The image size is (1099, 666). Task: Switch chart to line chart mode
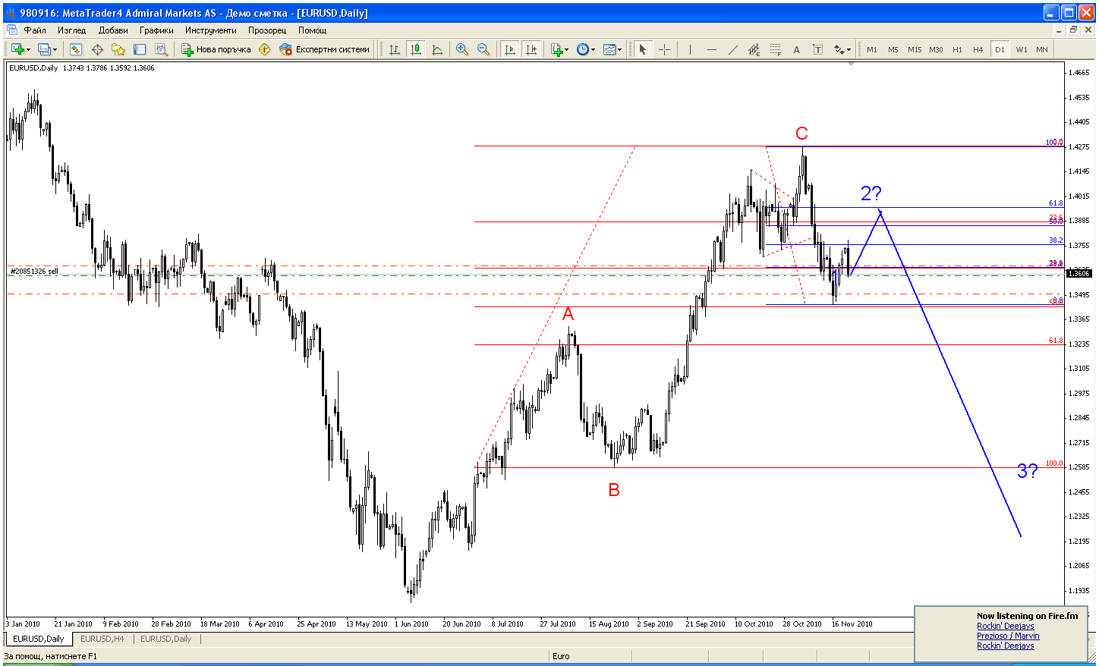(x=437, y=49)
